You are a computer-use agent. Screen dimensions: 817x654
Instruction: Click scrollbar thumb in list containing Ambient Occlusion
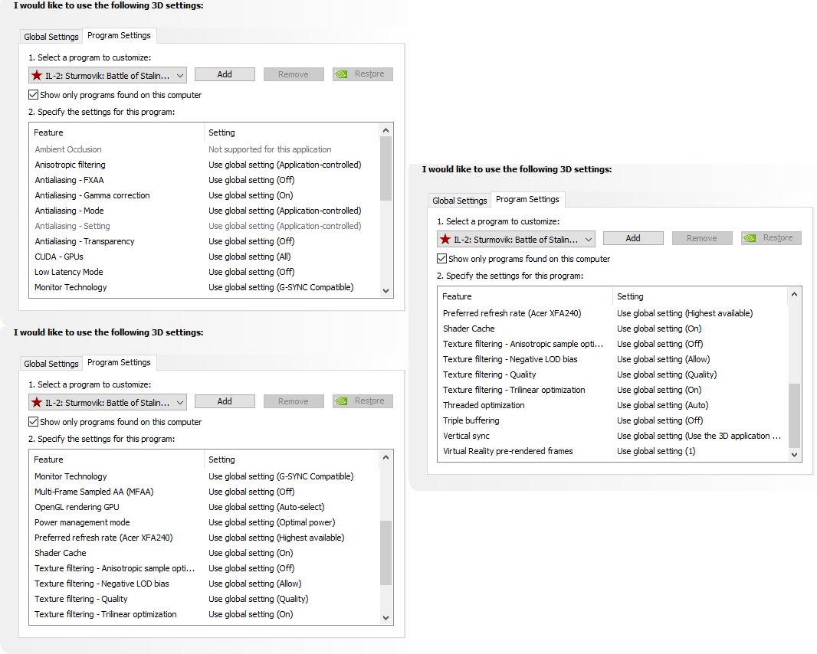coord(386,168)
